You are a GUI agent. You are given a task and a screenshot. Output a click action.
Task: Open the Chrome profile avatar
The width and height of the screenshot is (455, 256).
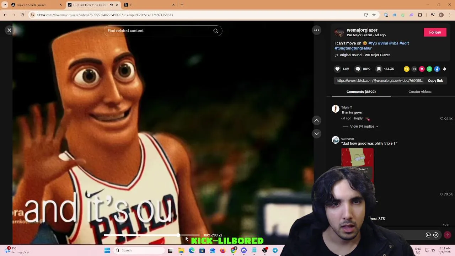click(x=441, y=15)
